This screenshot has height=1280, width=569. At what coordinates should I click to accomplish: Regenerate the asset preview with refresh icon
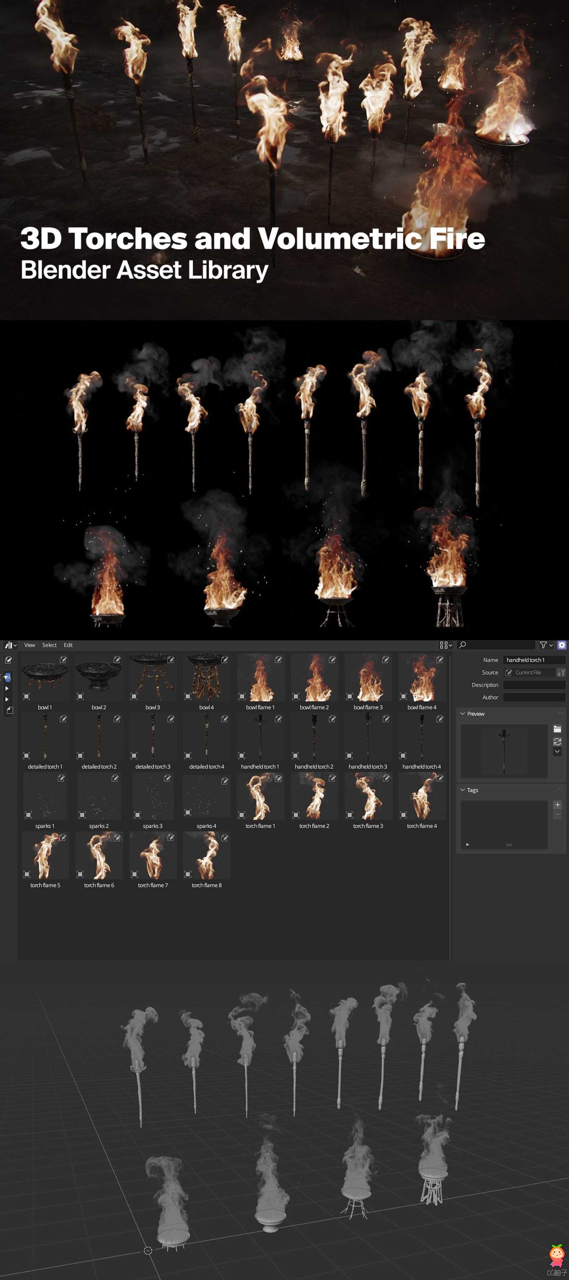coord(558,741)
